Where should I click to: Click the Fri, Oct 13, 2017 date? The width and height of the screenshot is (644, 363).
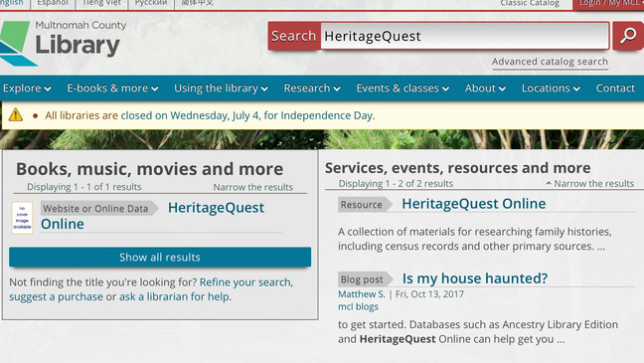pos(429,294)
